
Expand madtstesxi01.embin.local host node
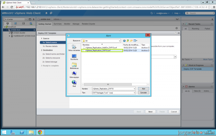click(9, 36)
